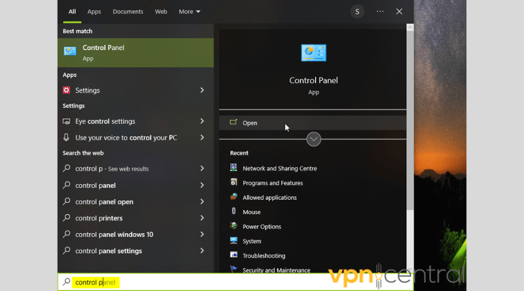Select the All tab
The width and height of the screenshot is (524, 291).
click(x=72, y=12)
